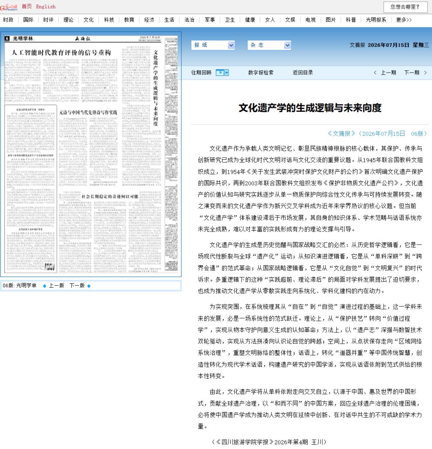Screen dimensions: 432x449
Task: Click date text 2026年07月15日 星期三
Action: point(398,45)
